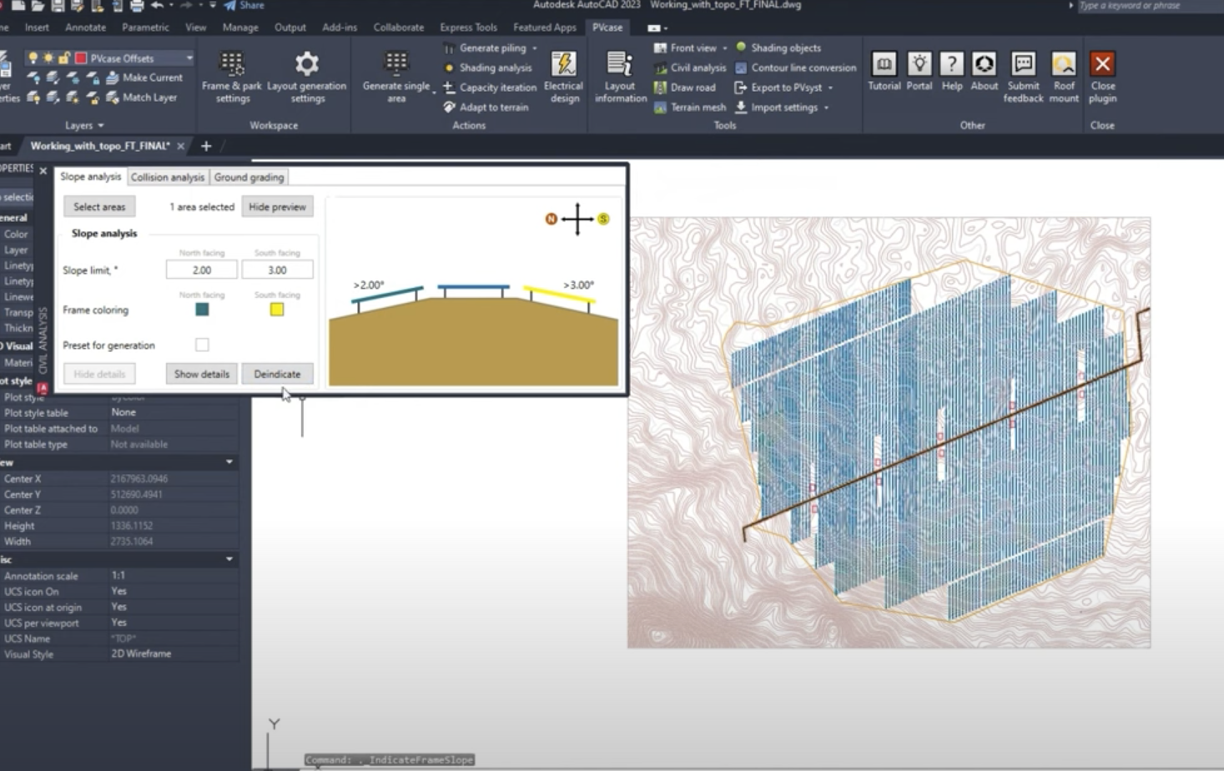The width and height of the screenshot is (1224, 771).
Task: Open the Express Tools menu
Action: [x=468, y=27]
